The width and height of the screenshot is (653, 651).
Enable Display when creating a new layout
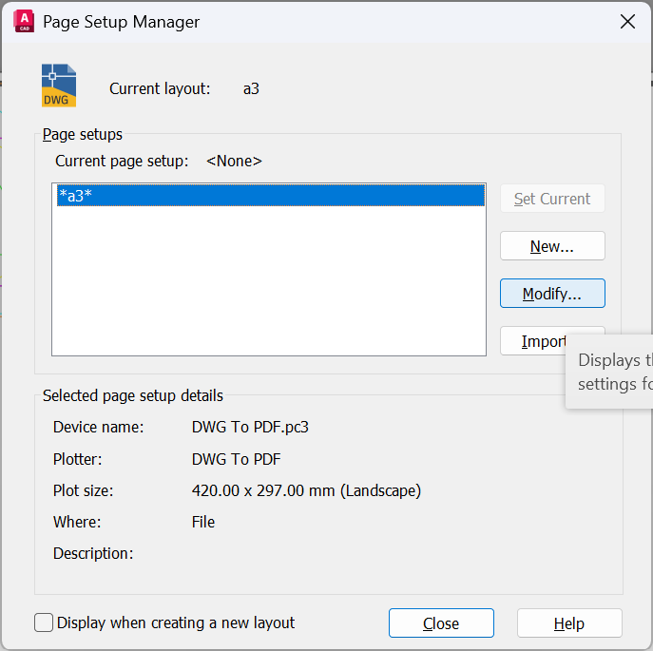[x=44, y=623]
